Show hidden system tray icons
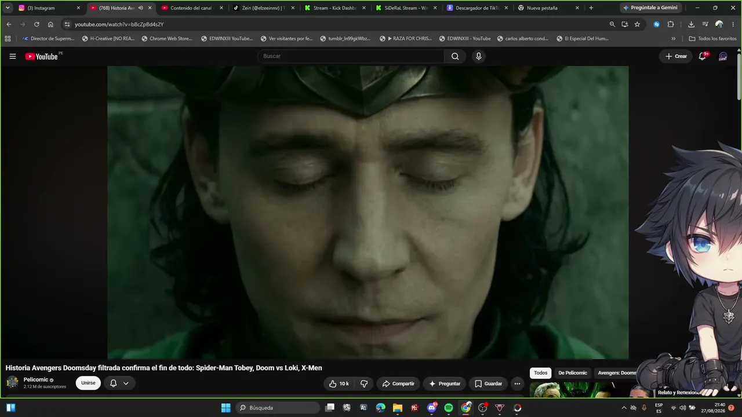 click(624, 408)
